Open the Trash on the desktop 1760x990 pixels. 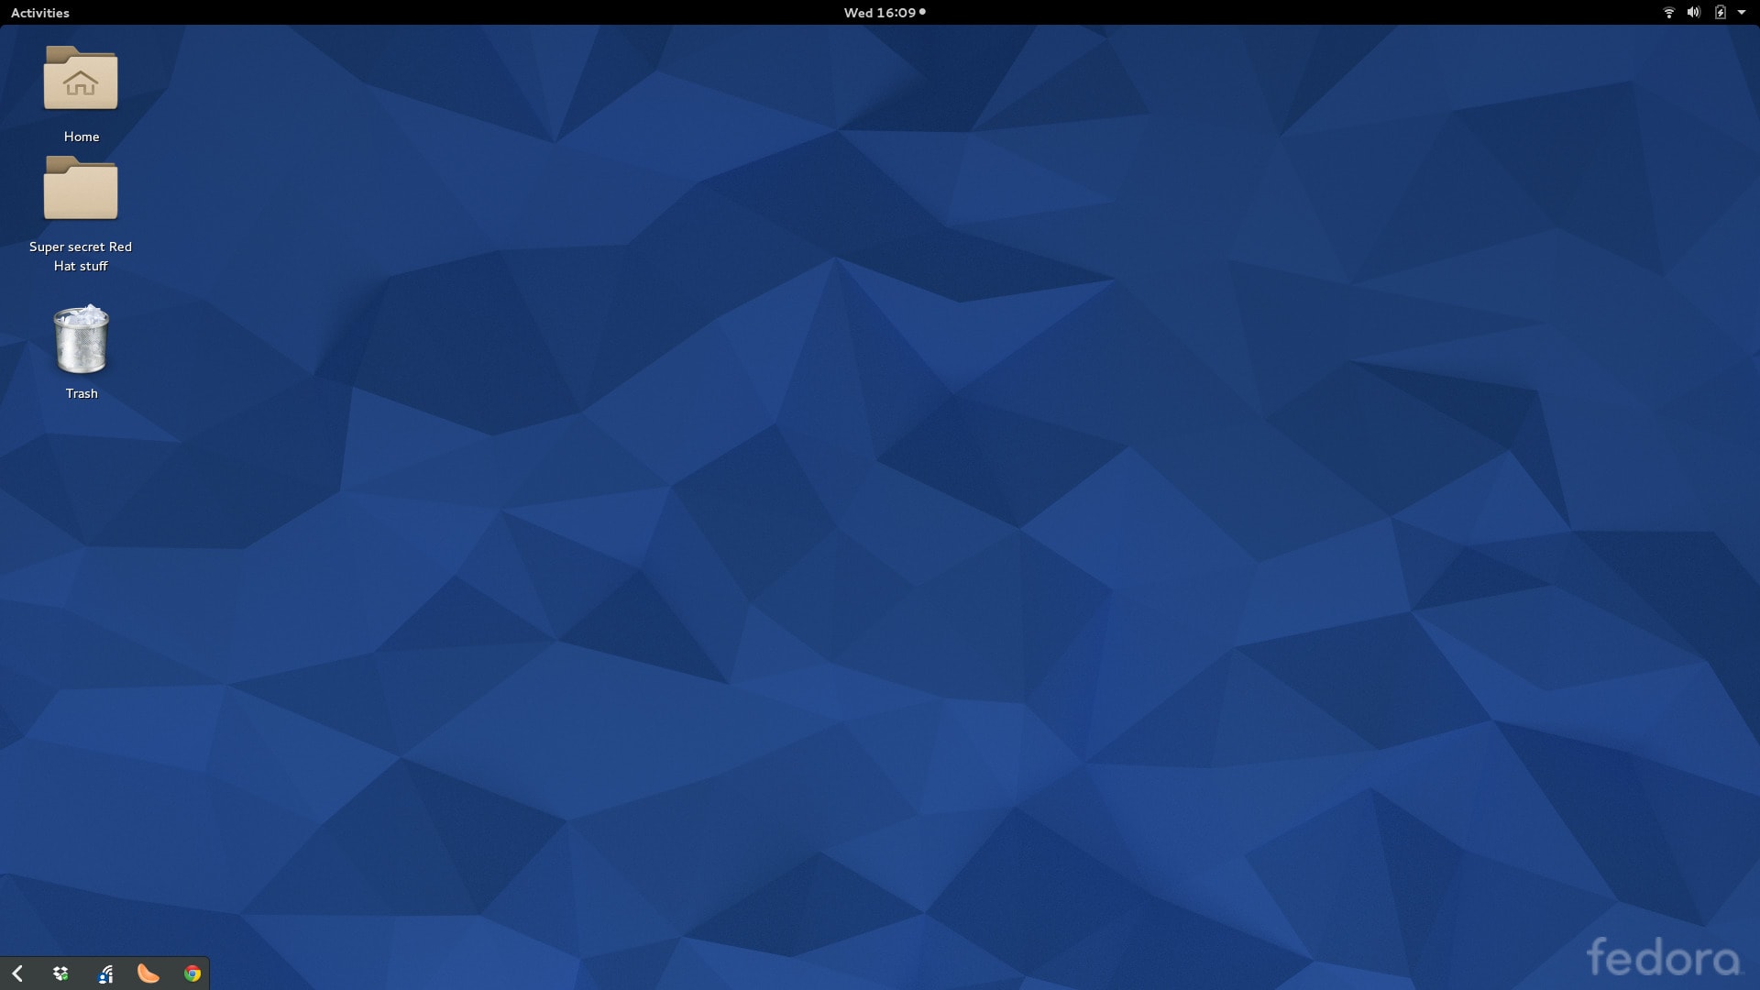click(81, 341)
